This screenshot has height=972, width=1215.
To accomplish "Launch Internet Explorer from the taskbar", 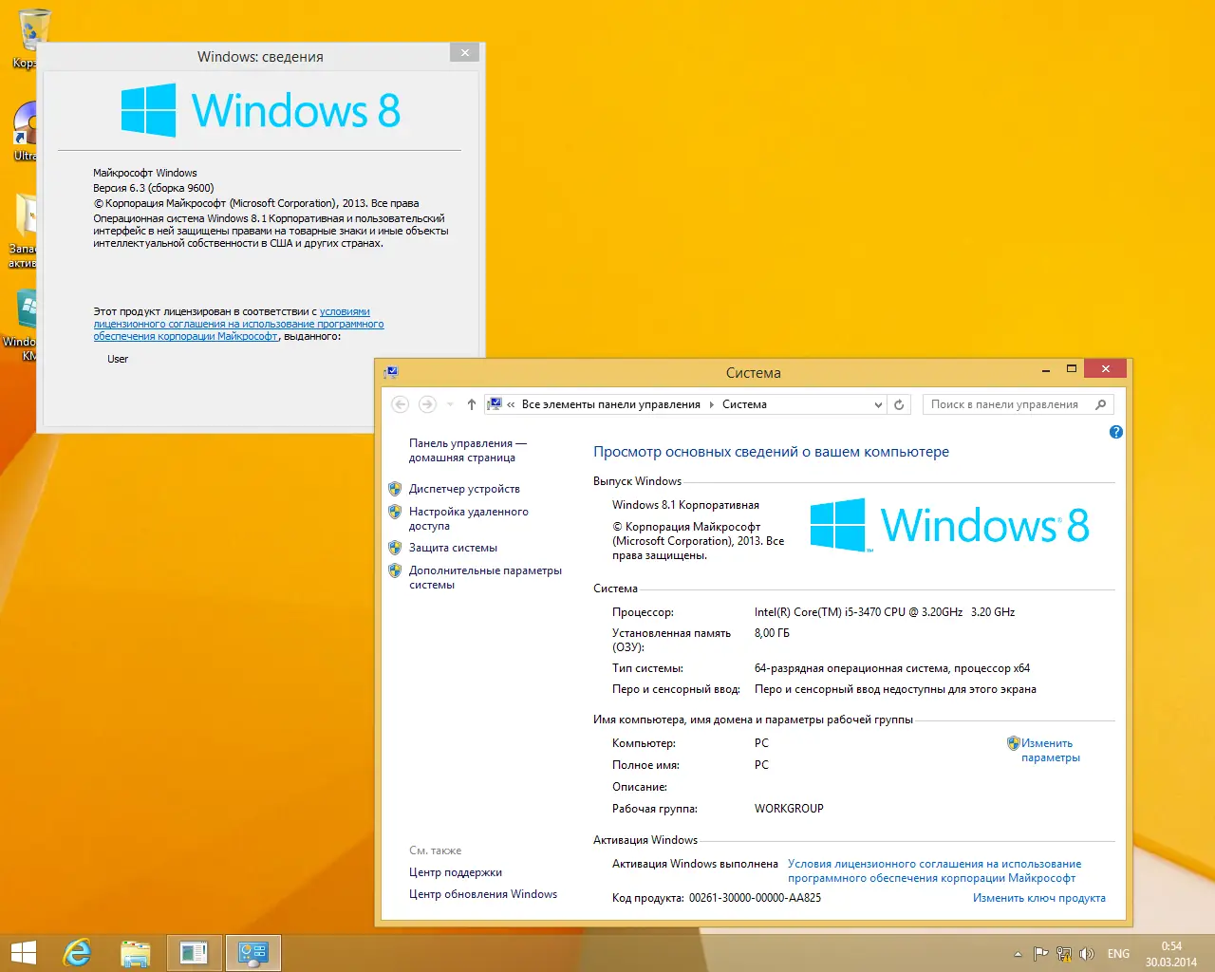I will tap(78, 953).
